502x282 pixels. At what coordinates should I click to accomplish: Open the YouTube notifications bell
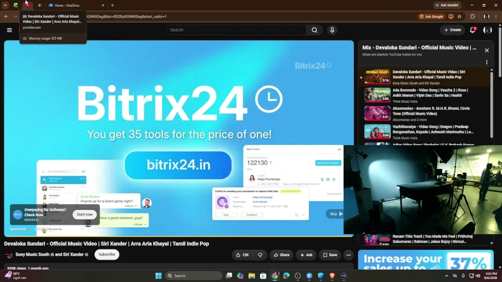(x=473, y=30)
